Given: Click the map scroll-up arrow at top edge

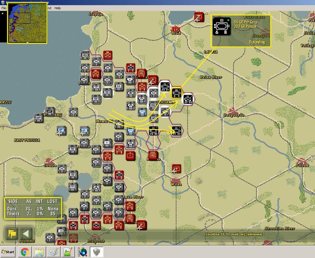Looking at the screenshot, I should click(x=207, y=13).
